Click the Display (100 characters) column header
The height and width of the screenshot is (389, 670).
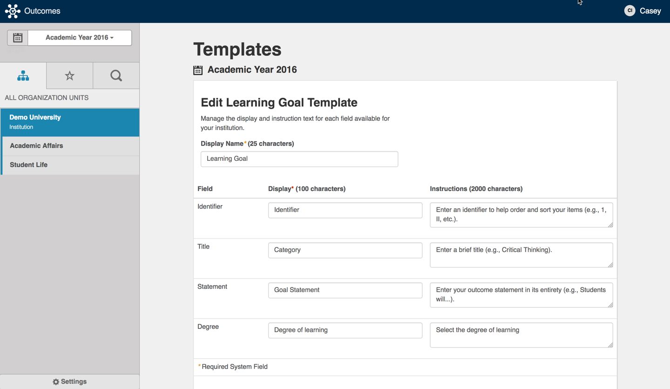coord(307,189)
